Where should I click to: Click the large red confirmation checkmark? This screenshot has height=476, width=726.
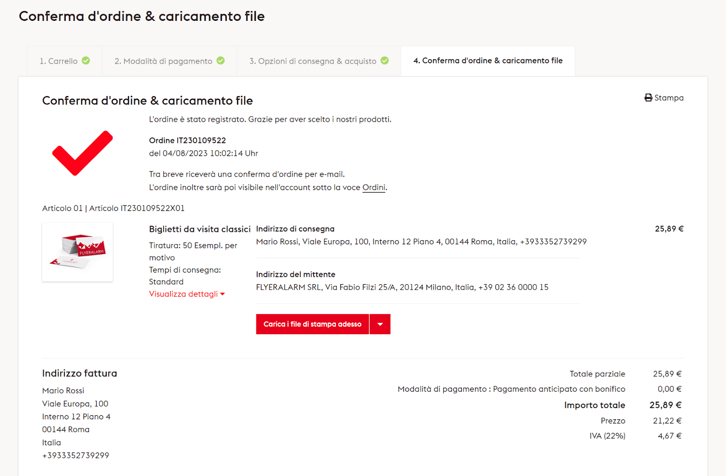(x=82, y=153)
